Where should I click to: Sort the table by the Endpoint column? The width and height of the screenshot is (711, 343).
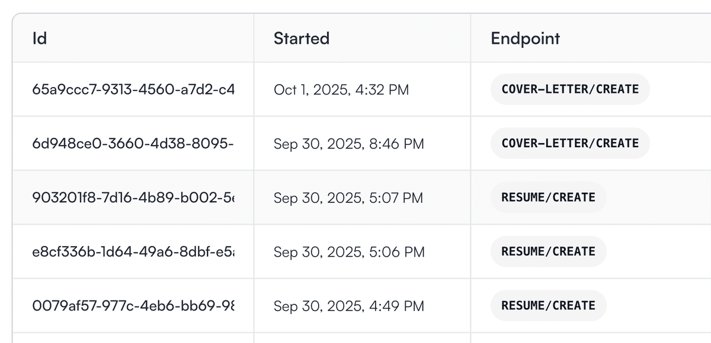[525, 38]
